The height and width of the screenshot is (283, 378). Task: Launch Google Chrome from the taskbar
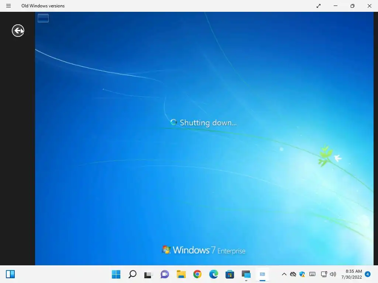coord(197,274)
